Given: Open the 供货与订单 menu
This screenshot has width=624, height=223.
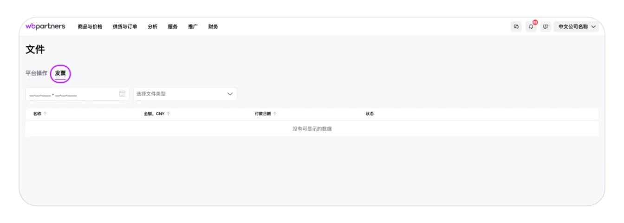Looking at the screenshot, I should (x=125, y=27).
